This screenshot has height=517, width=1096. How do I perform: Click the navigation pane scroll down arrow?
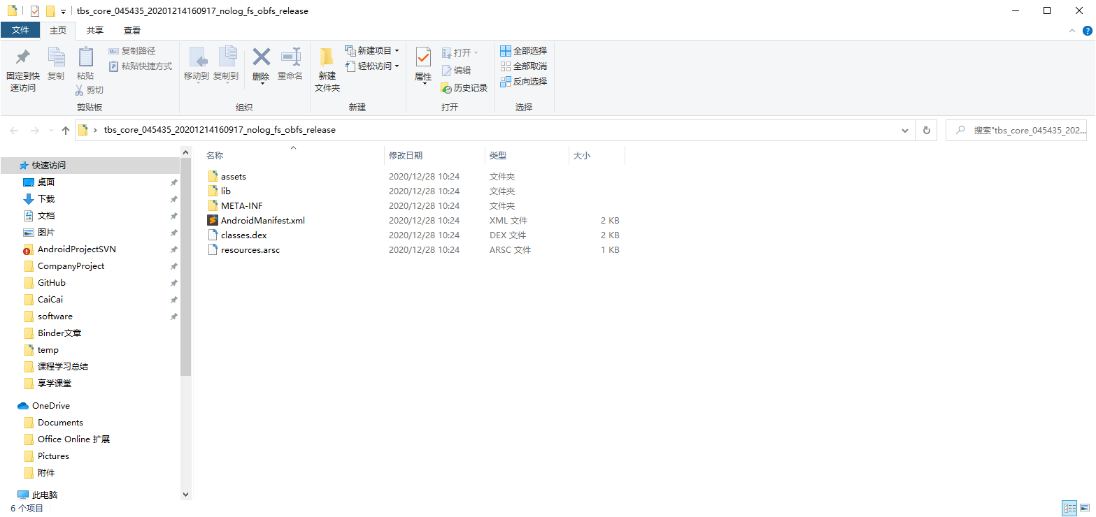186,495
